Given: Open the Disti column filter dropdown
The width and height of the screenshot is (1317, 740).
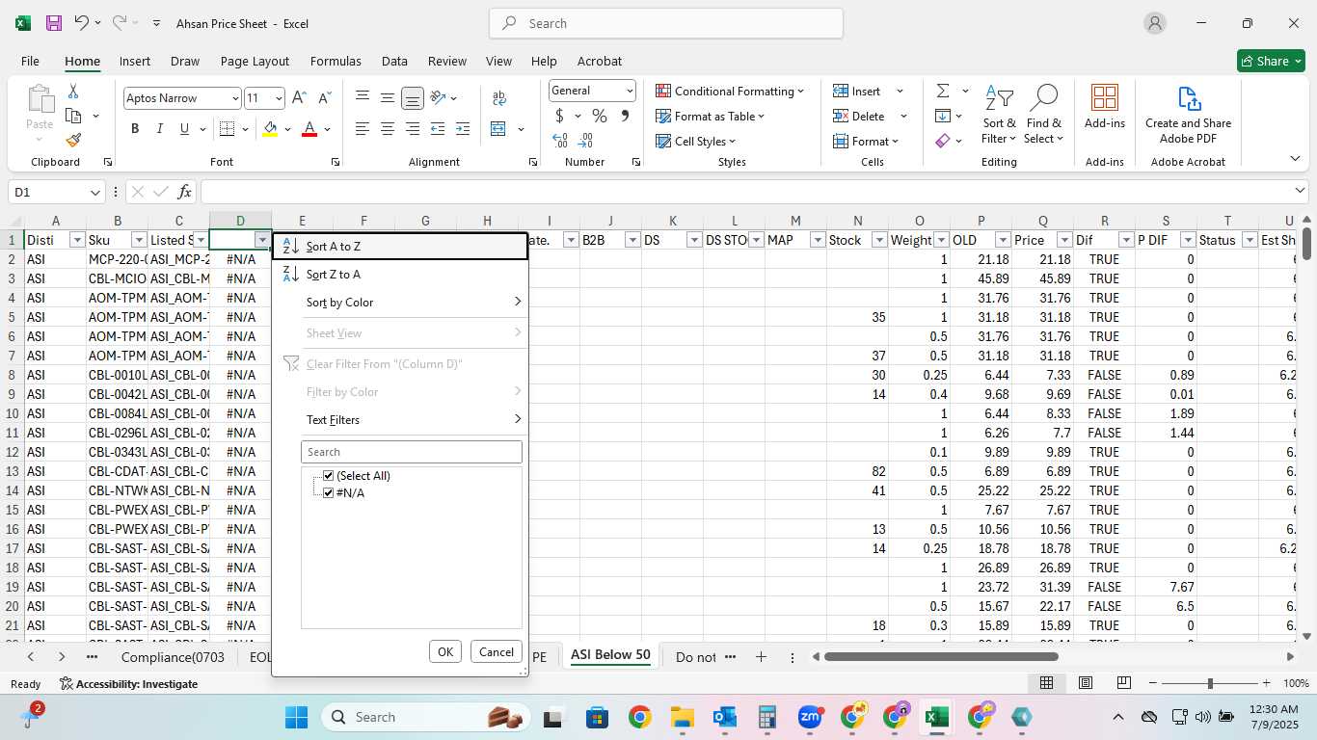Looking at the screenshot, I should [77, 240].
